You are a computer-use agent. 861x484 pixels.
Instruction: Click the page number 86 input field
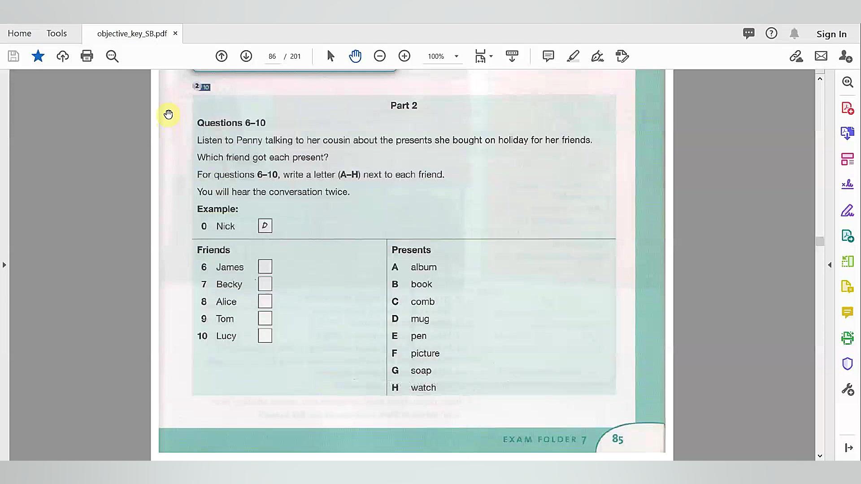272,56
